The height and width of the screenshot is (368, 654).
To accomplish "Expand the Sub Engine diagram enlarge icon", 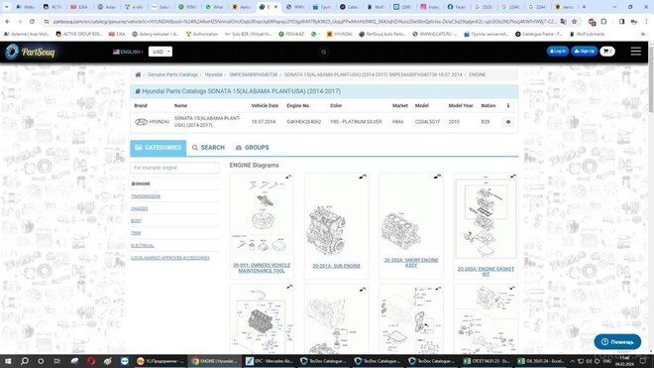I will 363,177.
